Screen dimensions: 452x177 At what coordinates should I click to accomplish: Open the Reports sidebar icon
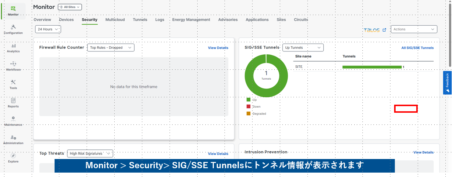click(x=13, y=103)
